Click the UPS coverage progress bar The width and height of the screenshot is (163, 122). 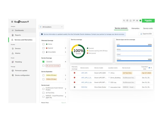134,46
